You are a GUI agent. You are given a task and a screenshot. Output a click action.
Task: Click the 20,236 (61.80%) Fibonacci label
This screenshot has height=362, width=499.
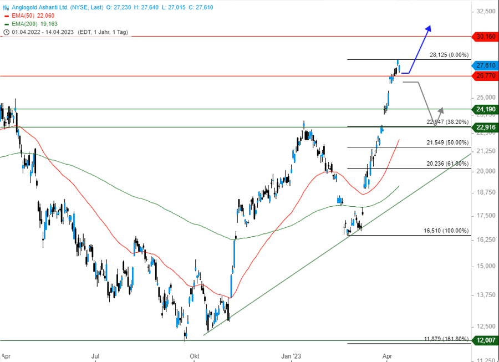pos(447,164)
